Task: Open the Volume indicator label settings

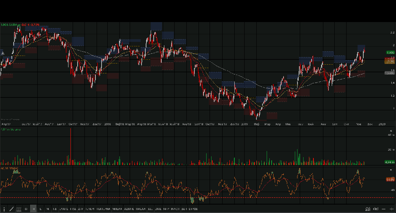Action: coord(11,130)
